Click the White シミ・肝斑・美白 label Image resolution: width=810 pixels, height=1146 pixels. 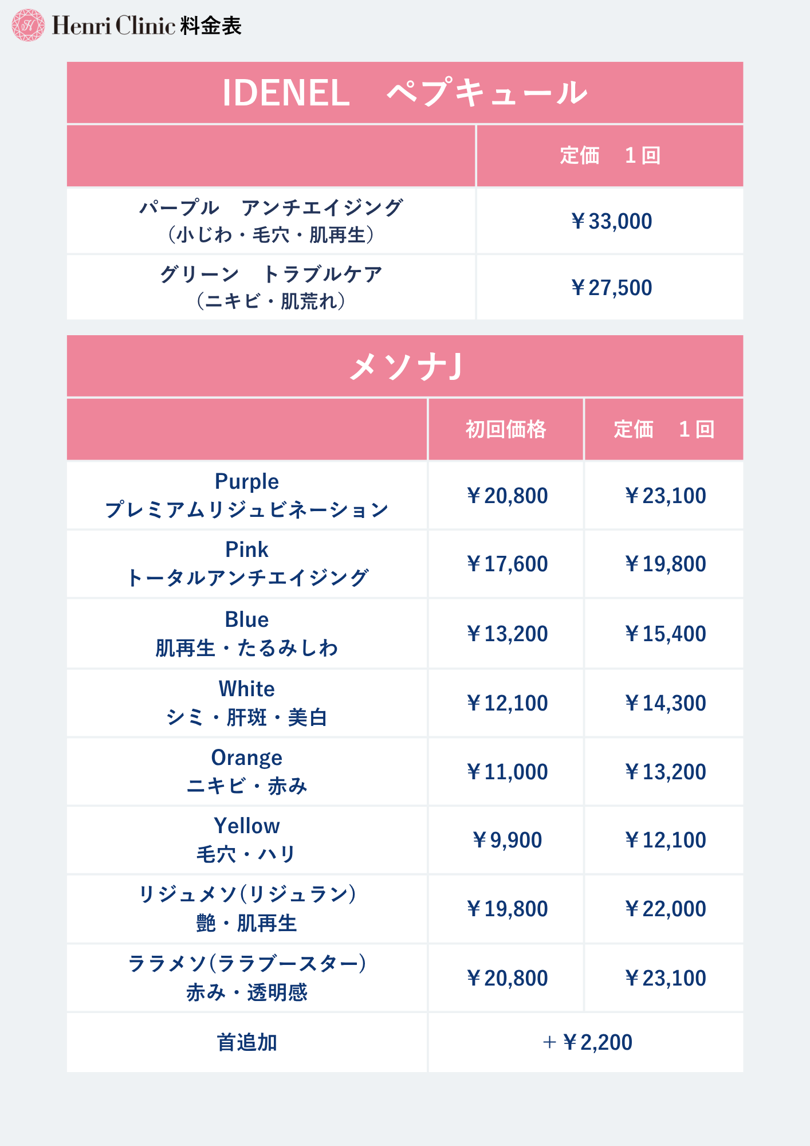click(247, 703)
